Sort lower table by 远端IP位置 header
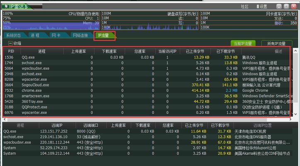 click(x=263, y=125)
